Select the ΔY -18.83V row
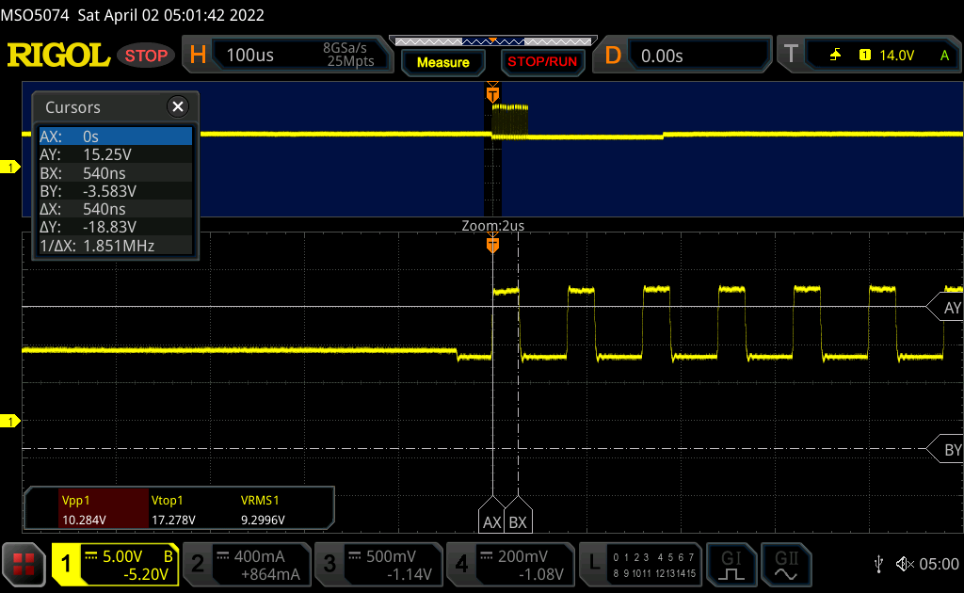Screen dimensions: 964x593 [x=116, y=227]
